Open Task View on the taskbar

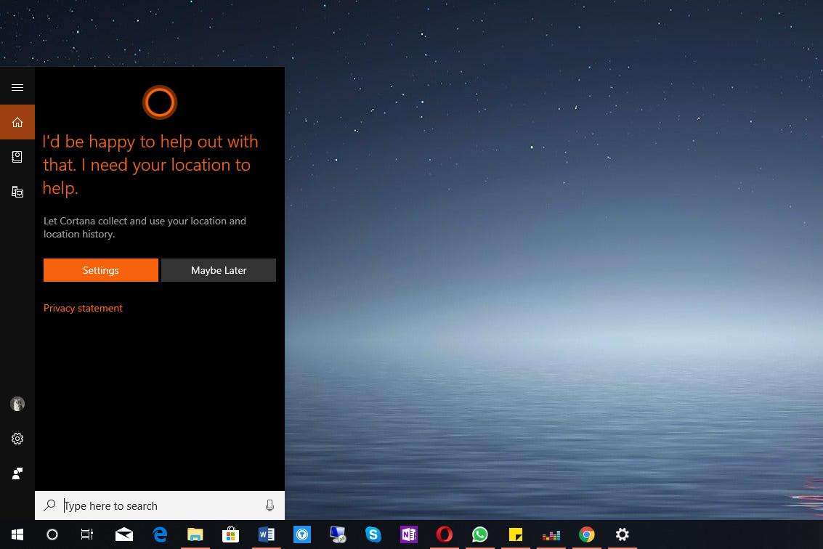coord(87,534)
